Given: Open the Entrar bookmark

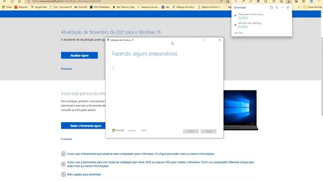Looking at the screenshot, I should click(7, 7).
